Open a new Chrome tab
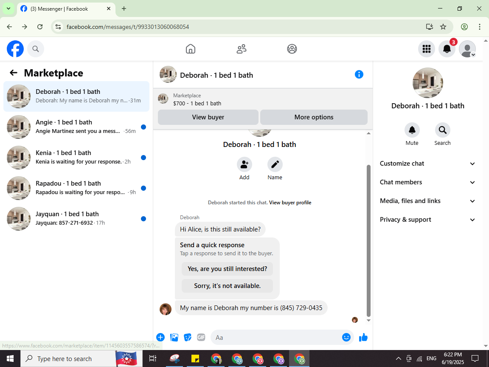The width and height of the screenshot is (489, 367). (124, 9)
